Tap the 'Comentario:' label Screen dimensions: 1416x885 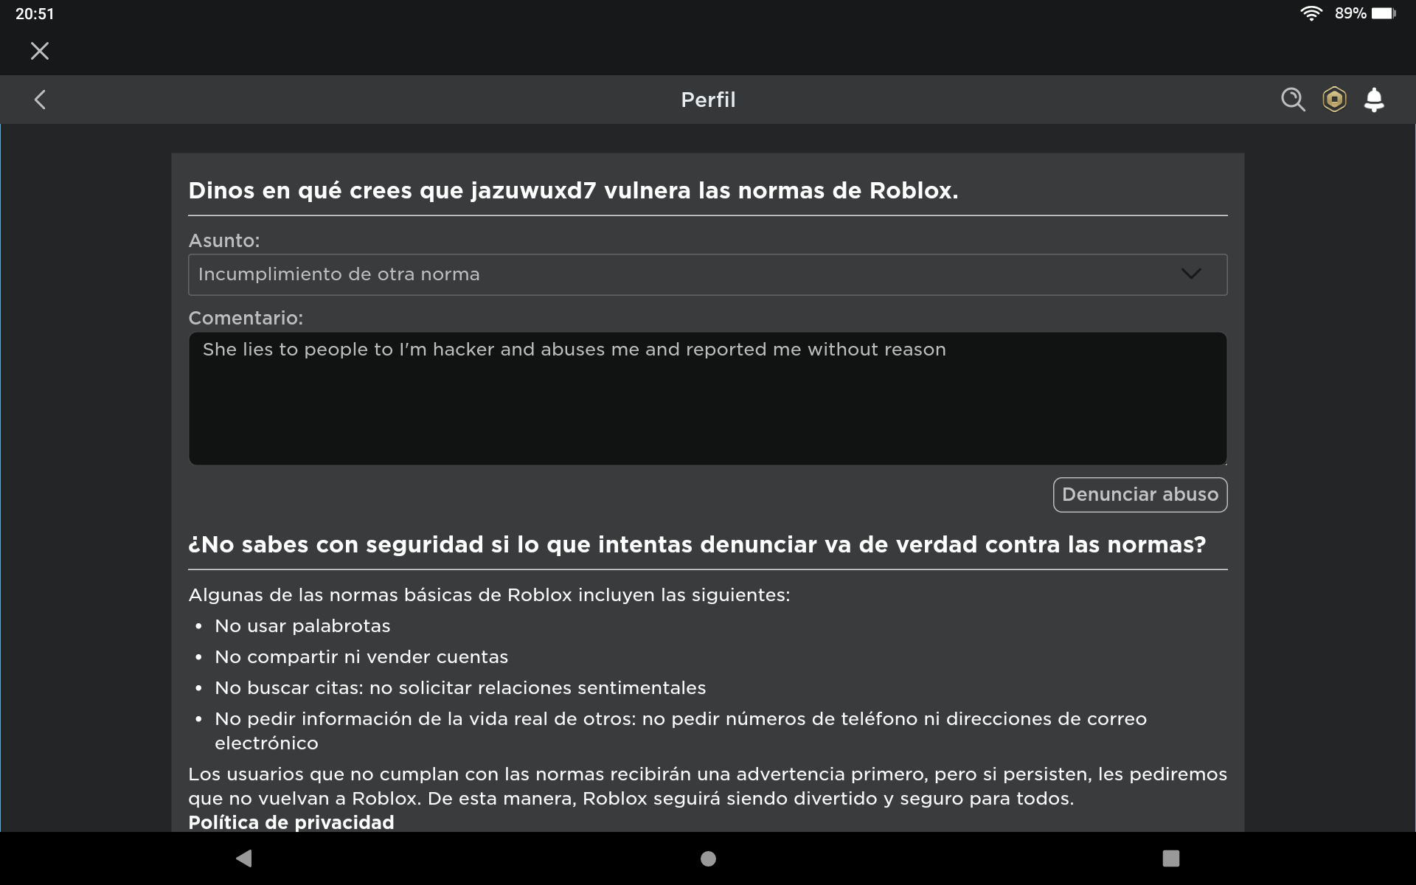(246, 318)
